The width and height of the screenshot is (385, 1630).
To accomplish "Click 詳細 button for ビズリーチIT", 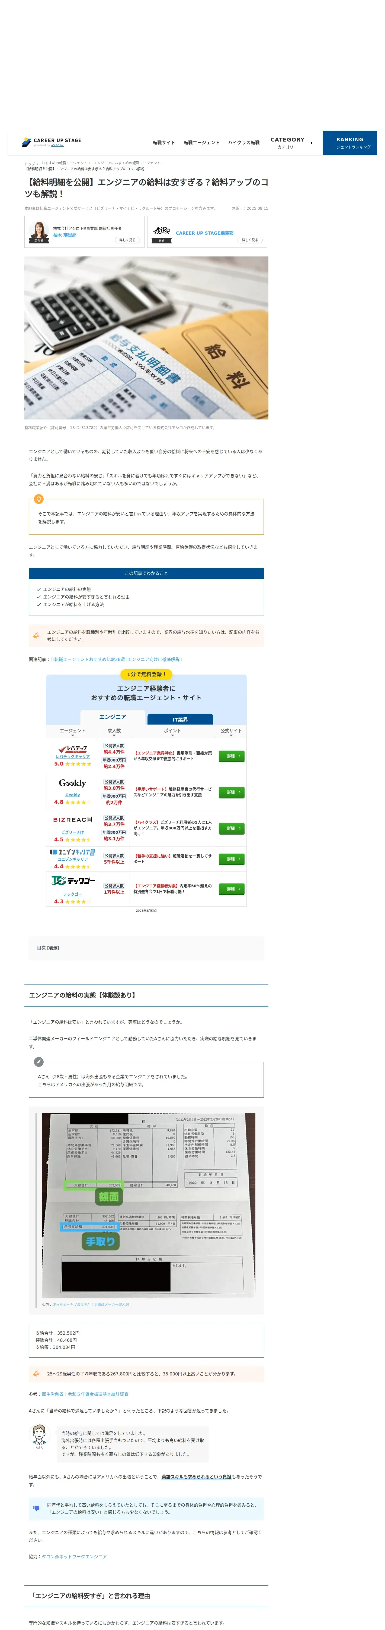I will [x=231, y=828].
